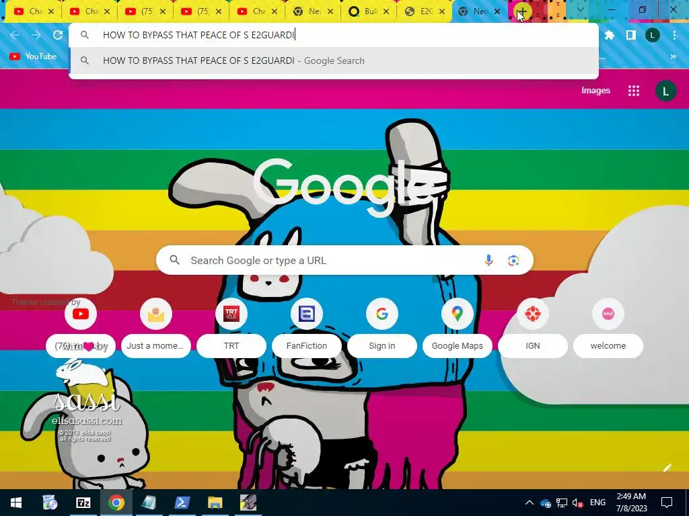Switch to the leftmost YouTube Cha tab
Image resolution: width=689 pixels, height=516 pixels.
[33, 11]
